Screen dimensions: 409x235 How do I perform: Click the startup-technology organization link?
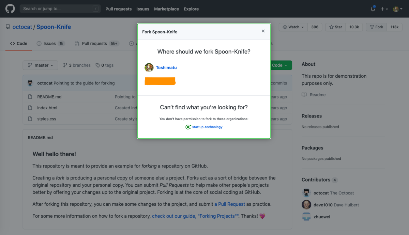(207, 127)
